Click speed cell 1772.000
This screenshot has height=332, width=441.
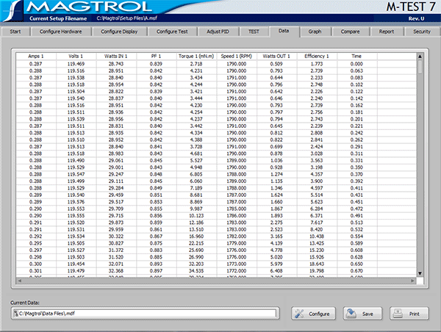(237, 271)
